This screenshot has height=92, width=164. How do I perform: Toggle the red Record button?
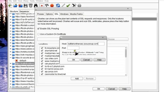42,5
